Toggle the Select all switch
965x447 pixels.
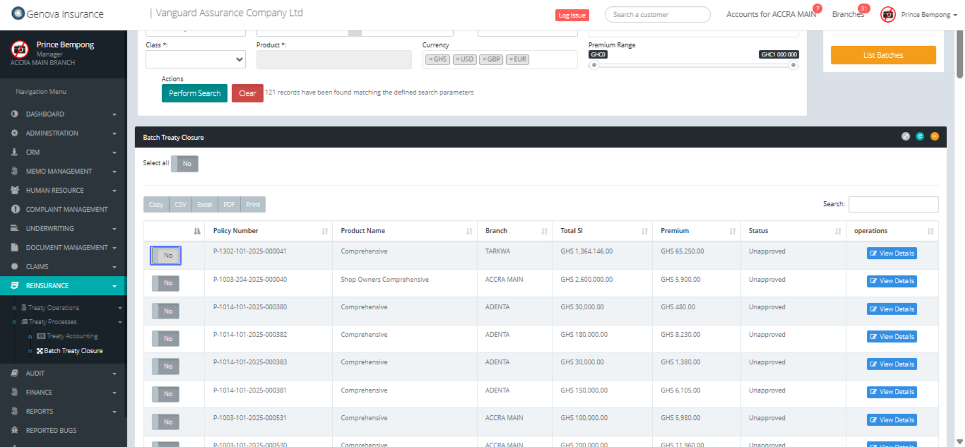point(185,164)
